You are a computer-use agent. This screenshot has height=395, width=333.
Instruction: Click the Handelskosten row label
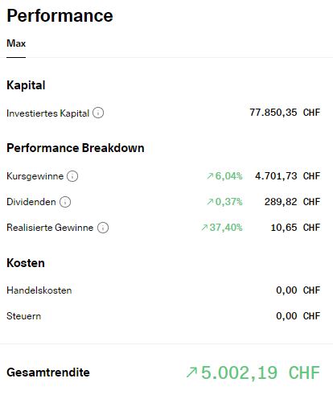(x=39, y=290)
